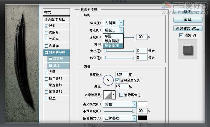Screen dimensions: 210x127
Task: Enable the 描边 checkbox
Action: click(46, 99)
